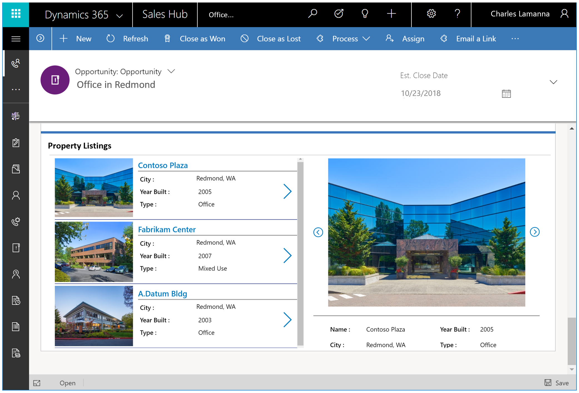The image size is (579, 393).
Task: Open Settings via the gear icon
Action: 431,14
